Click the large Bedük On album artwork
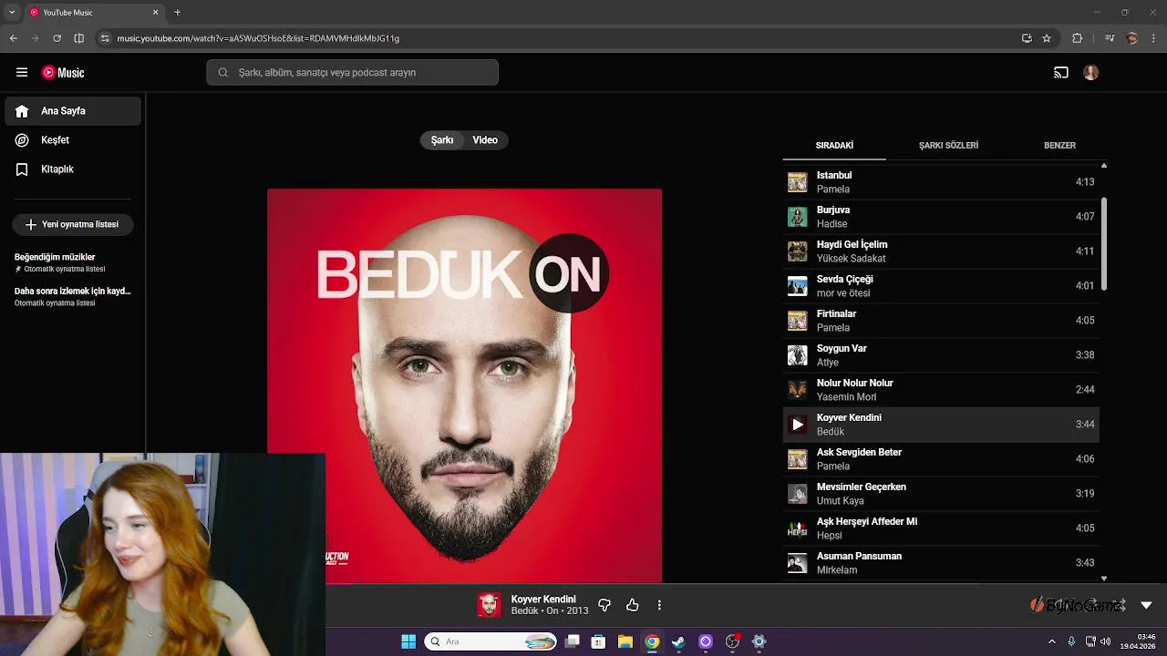The width and height of the screenshot is (1167, 656). pos(465,385)
